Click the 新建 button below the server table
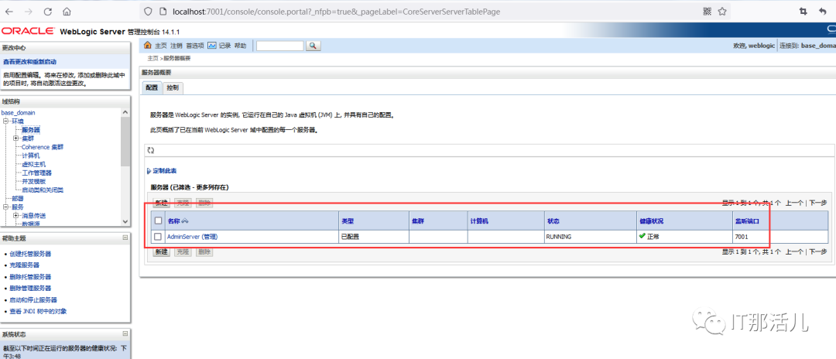836x359 pixels. pyautogui.click(x=162, y=252)
